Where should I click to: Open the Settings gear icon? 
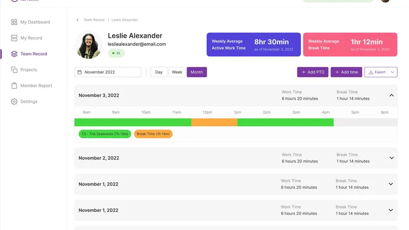tap(14, 102)
